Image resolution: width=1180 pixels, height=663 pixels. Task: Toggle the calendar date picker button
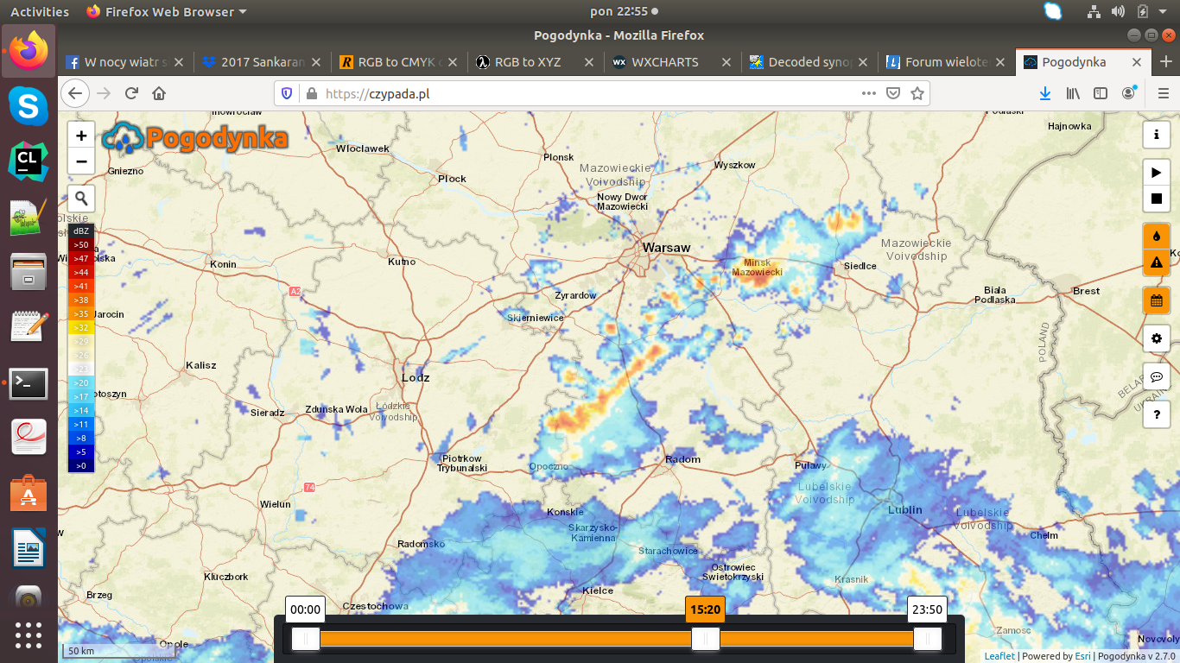point(1156,300)
